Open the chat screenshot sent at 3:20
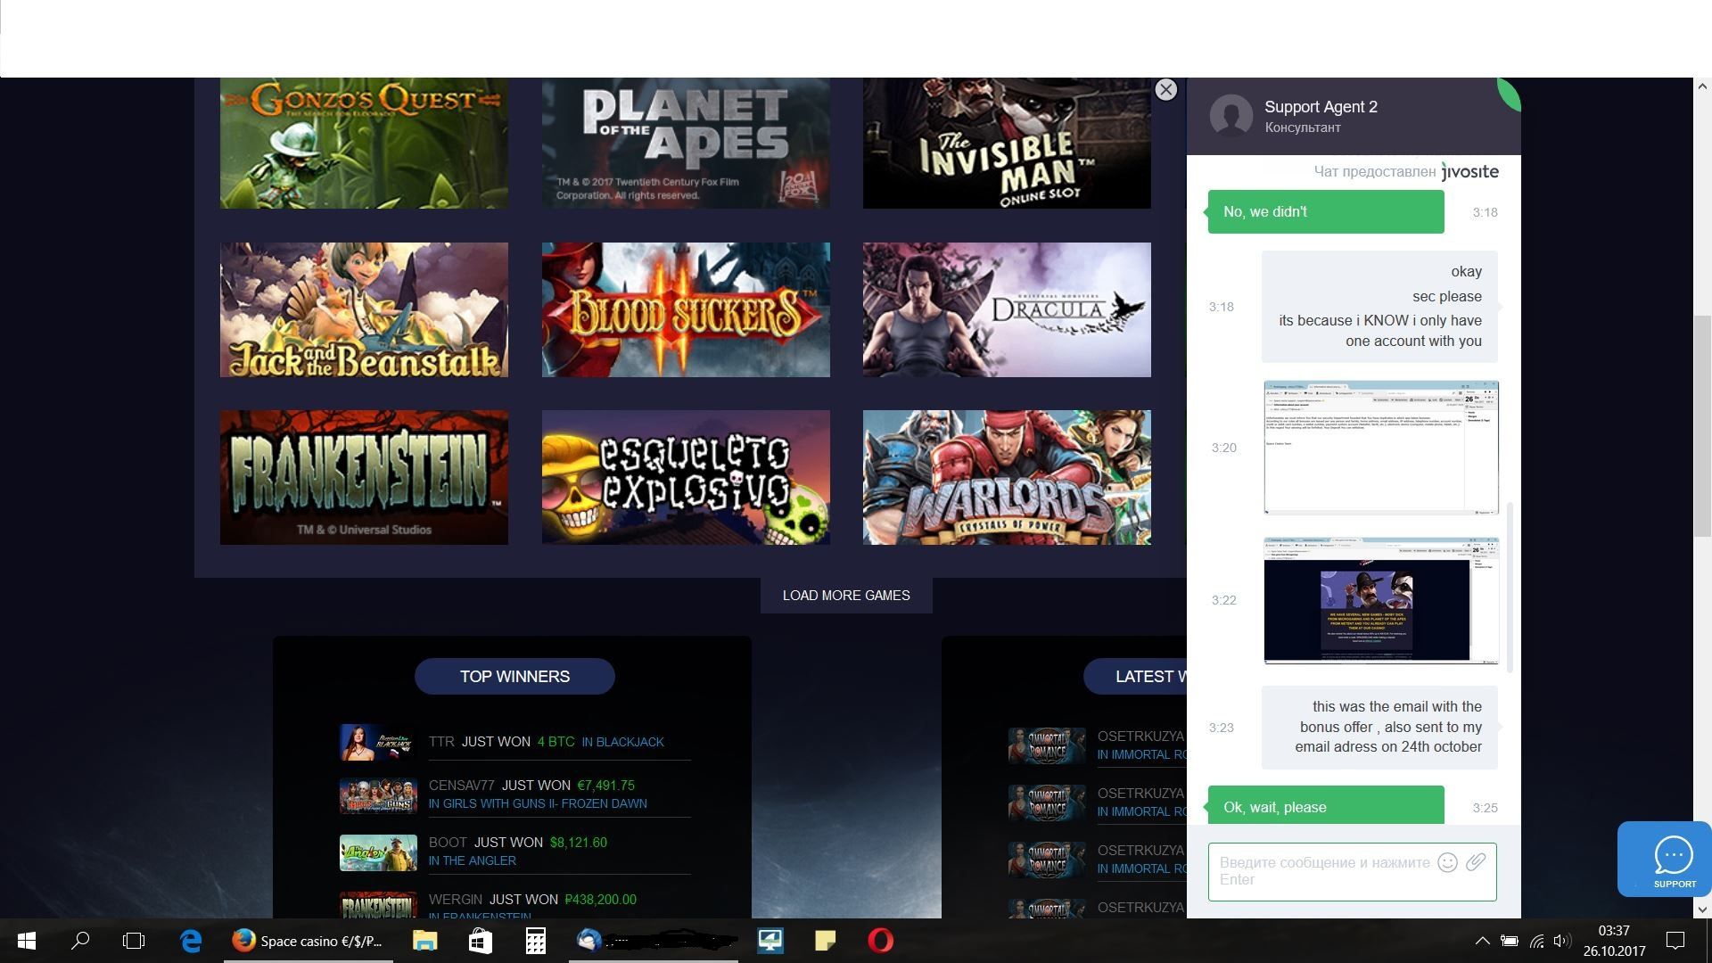Screen dimensions: 1712x963 (1381, 448)
